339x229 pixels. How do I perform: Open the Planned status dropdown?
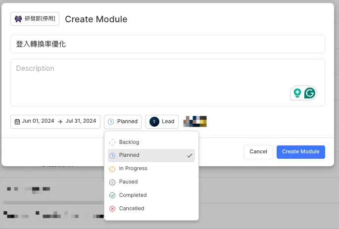[x=123, y=122]
